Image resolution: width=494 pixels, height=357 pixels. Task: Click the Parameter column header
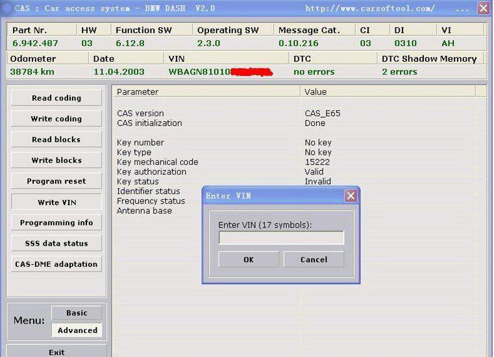(x=206, y=92)
